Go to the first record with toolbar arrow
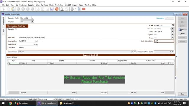The width and height of the screenshot is (189, 106). [x=18, y=9]
